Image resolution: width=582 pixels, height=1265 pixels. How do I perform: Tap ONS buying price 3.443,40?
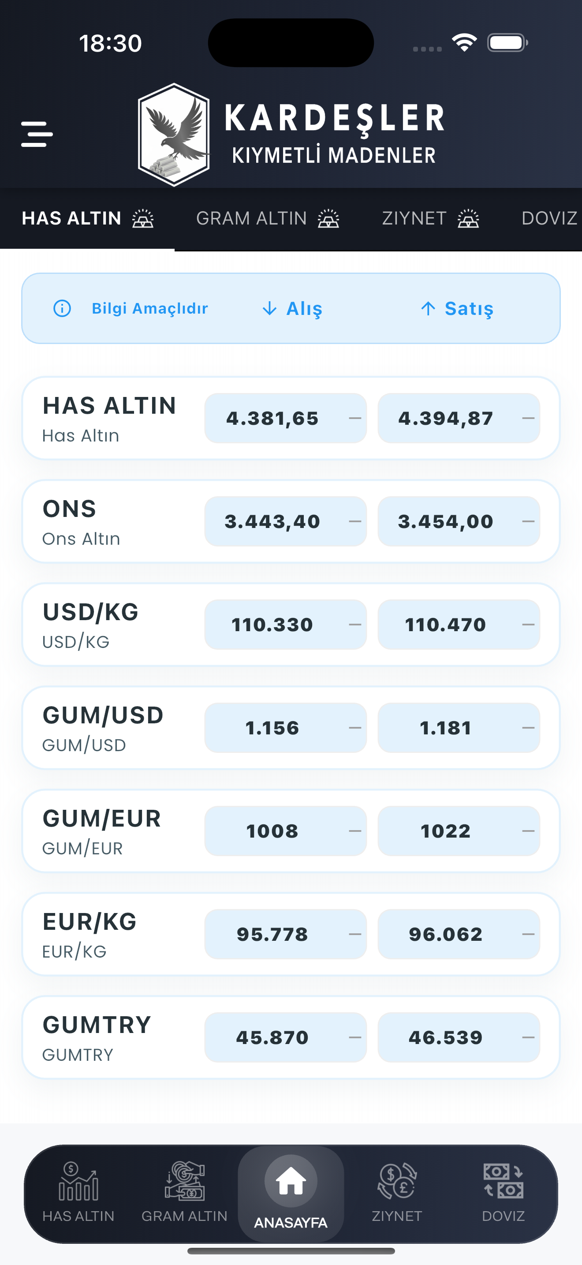click(x=286, y=521)
